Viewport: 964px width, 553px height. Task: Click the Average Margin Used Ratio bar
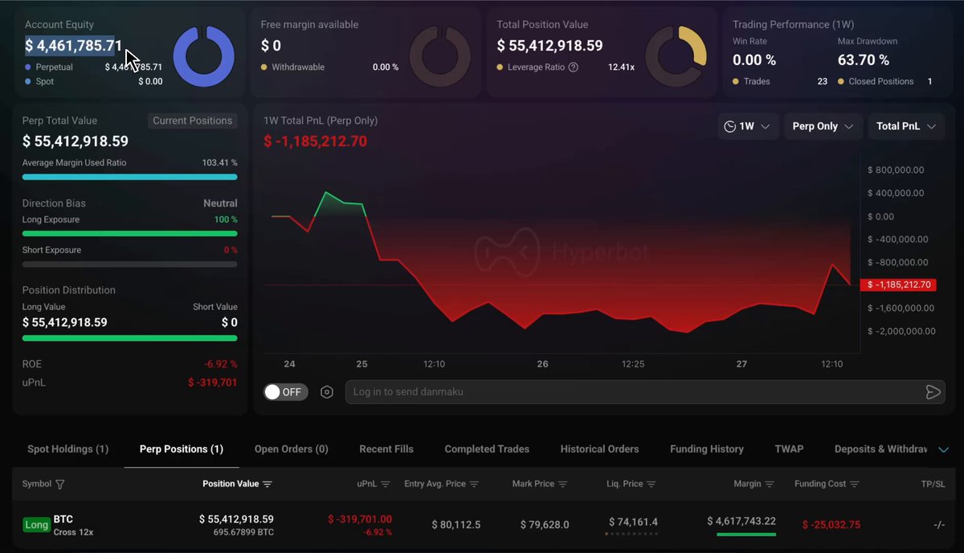130,177
